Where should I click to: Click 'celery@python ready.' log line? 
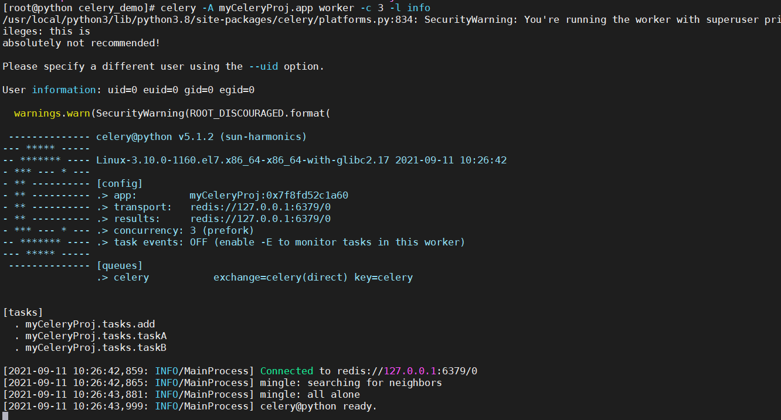coord(190,407)
